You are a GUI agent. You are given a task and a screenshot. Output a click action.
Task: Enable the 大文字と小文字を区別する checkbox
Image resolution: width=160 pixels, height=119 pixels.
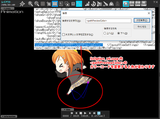pos(63,35)
